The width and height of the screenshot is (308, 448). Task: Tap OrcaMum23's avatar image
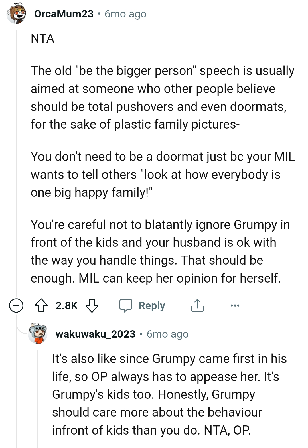click(16, 14)
